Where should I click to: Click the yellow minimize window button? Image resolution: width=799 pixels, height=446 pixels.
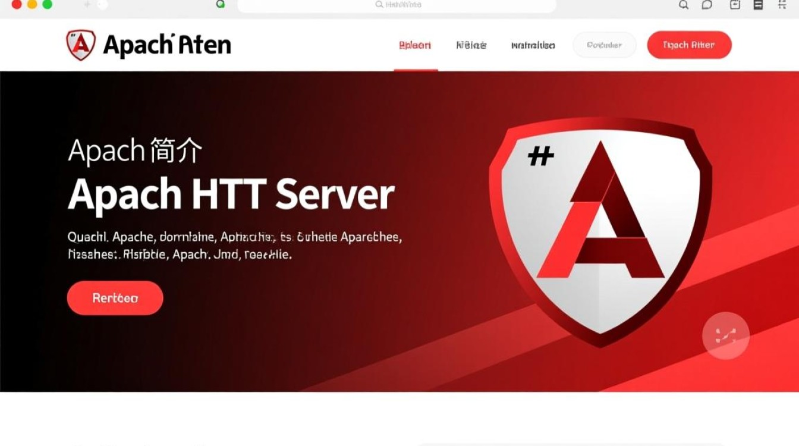32,5
